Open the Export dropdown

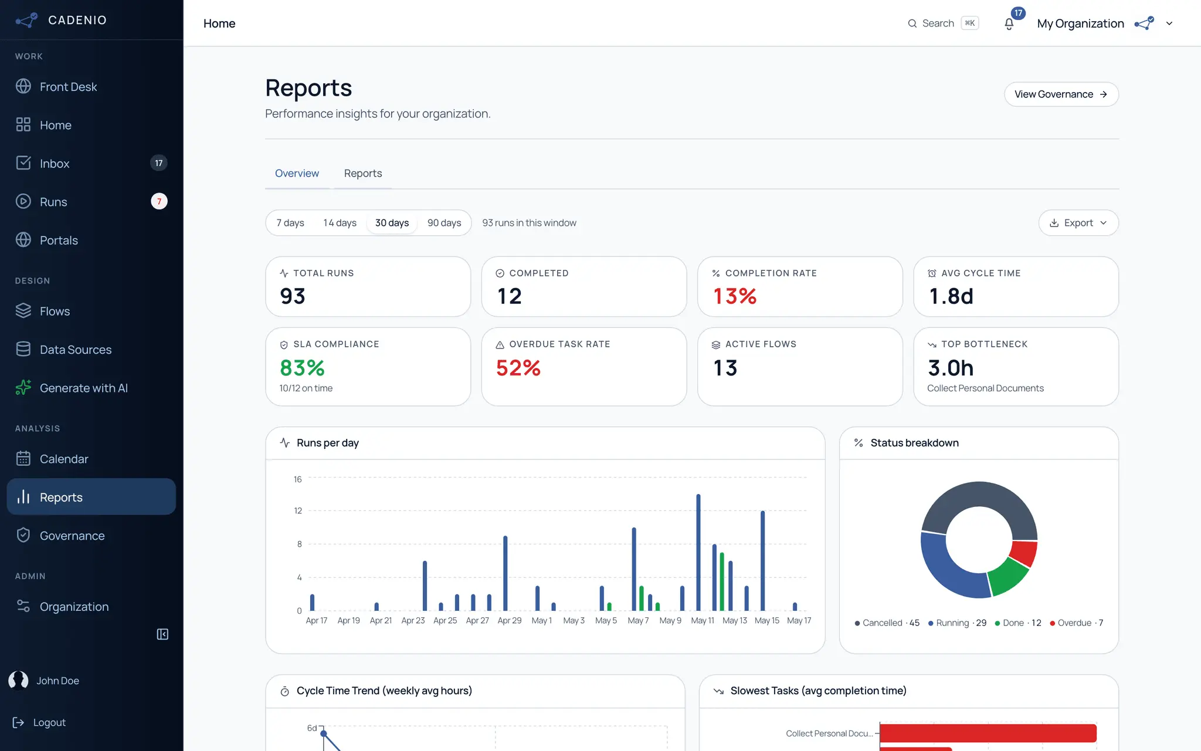click(x=1078, y=223)
